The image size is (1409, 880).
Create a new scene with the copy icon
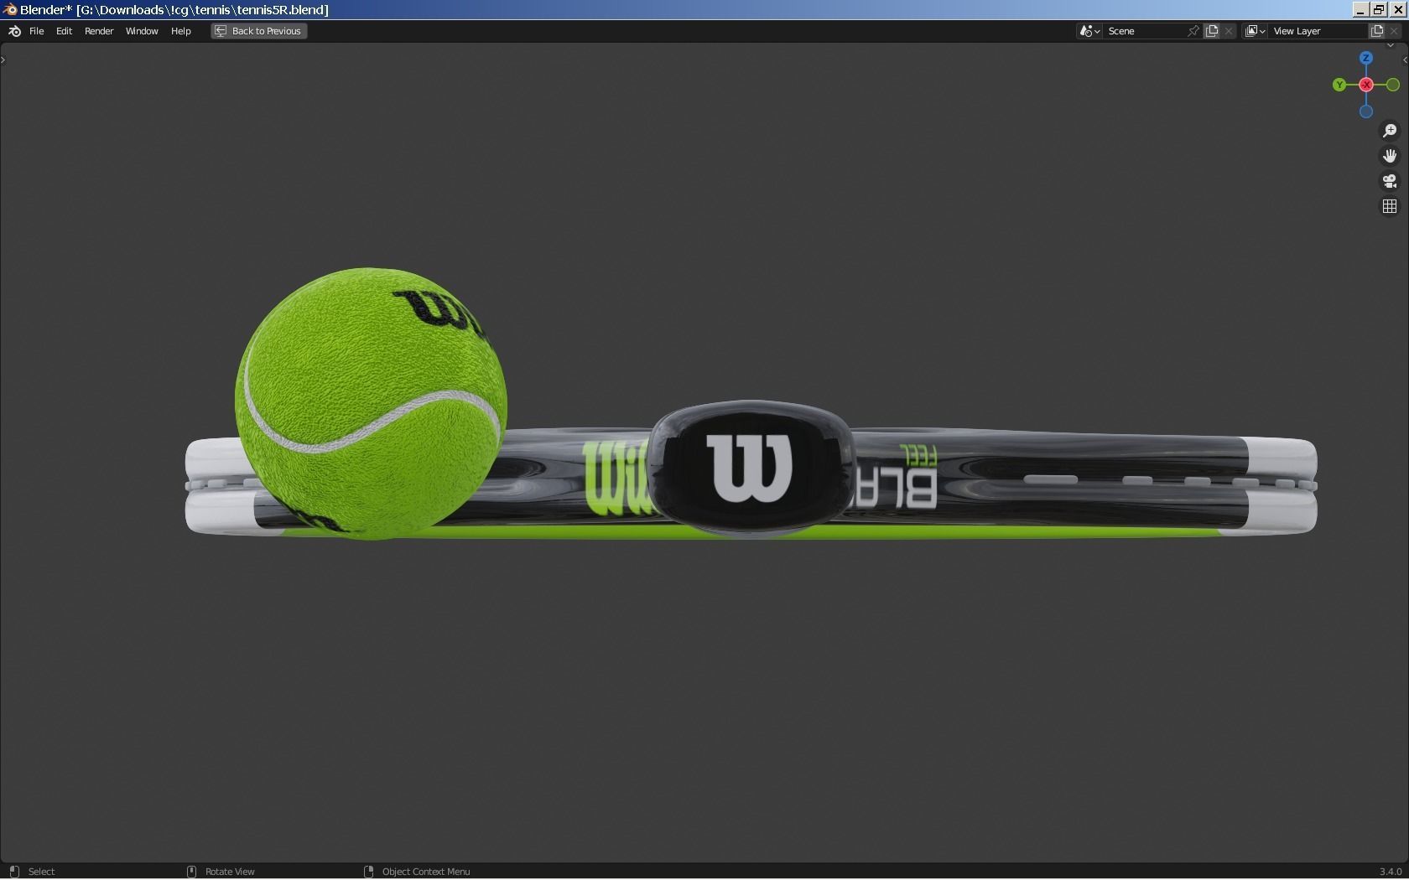click(1212, 31)
